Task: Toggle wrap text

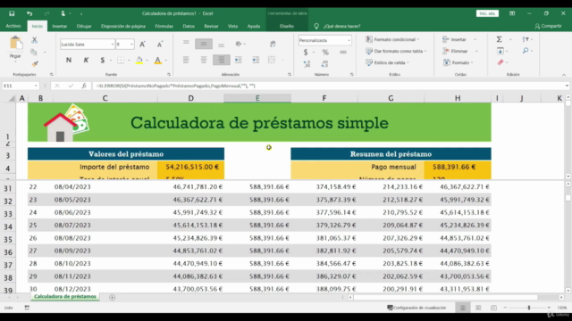Action: [x=273, y=44]
